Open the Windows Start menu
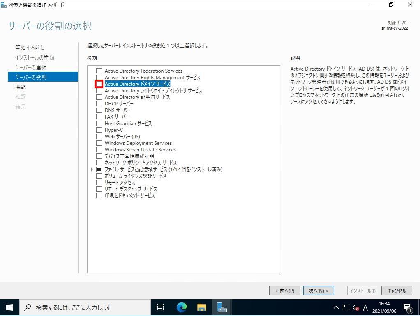The height and width of the screenshot is (316, 420). pos(9,307)
